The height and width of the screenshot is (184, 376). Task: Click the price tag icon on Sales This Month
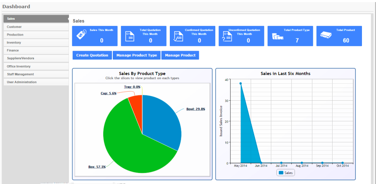(81, 35)
